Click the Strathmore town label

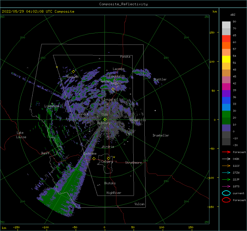133,163
